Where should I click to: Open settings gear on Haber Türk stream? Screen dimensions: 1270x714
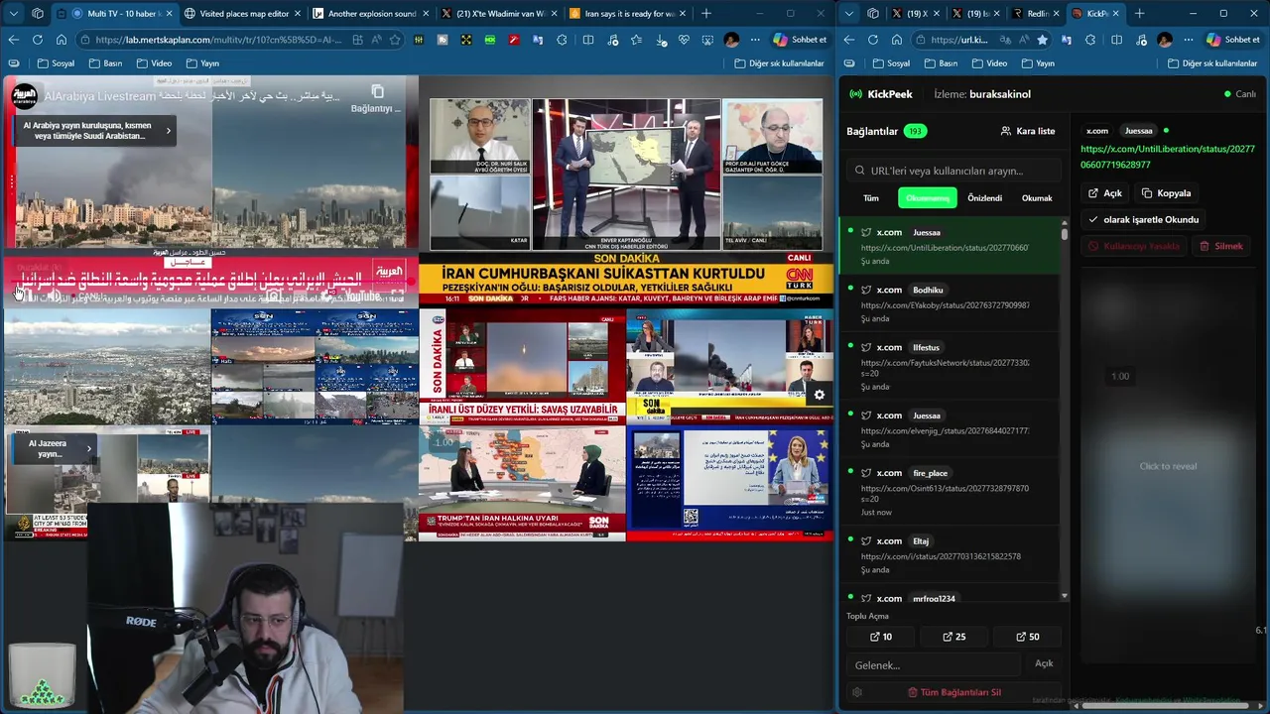pos(820,395)
